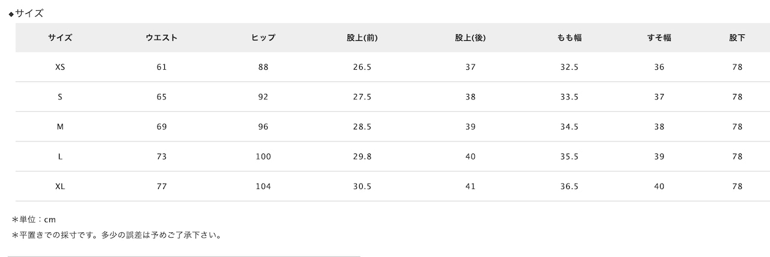Click the 股上(前) column header
770x257 pixels.
(x=362, y=37)
